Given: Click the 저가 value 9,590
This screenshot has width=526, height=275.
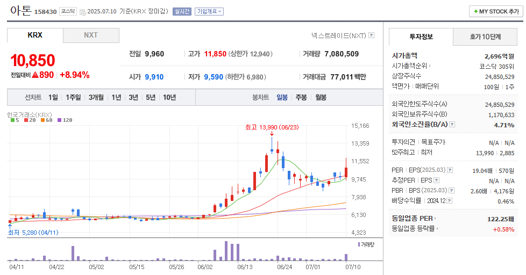Looking at the screenshot, I should pos(214,77).
